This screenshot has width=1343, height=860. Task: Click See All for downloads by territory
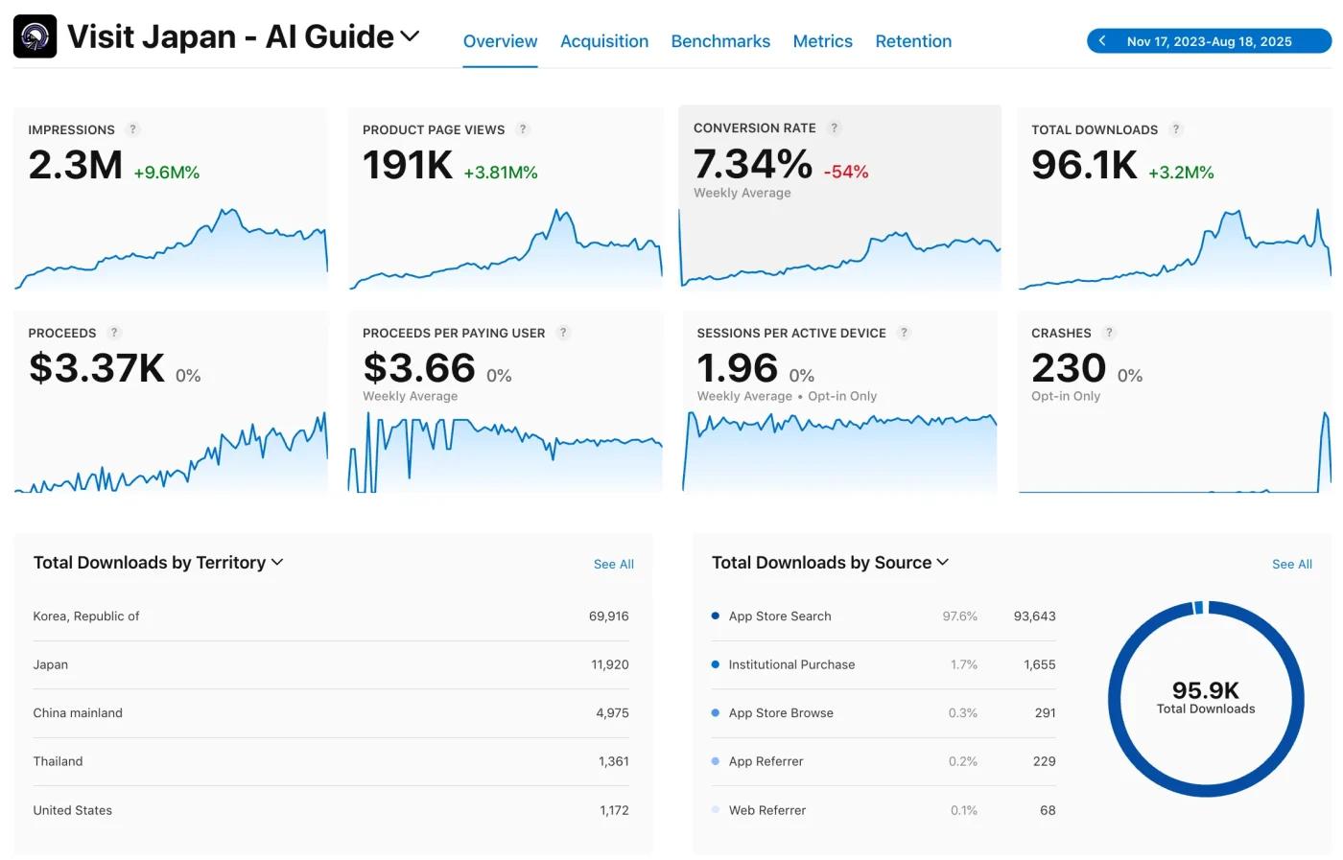pyautogui.click(x=613, y=565)
